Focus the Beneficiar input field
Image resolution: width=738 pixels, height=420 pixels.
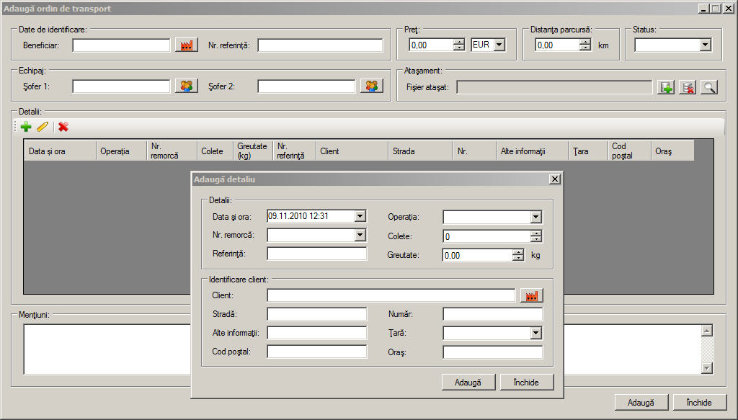(x=121, y=45)
